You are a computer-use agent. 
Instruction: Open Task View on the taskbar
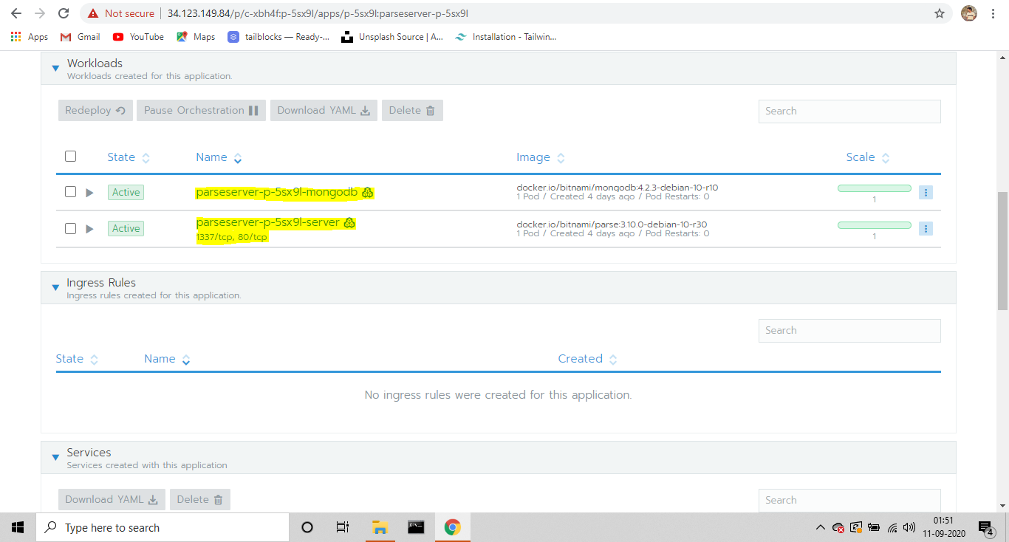(x=343, y=527)
